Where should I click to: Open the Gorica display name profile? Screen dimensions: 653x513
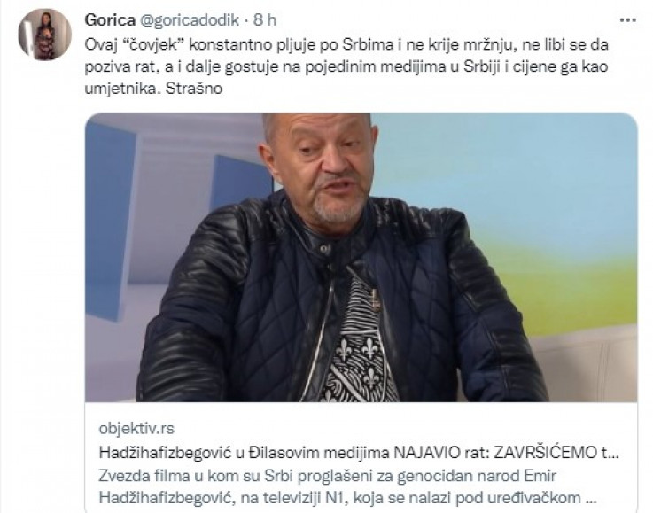110,19
